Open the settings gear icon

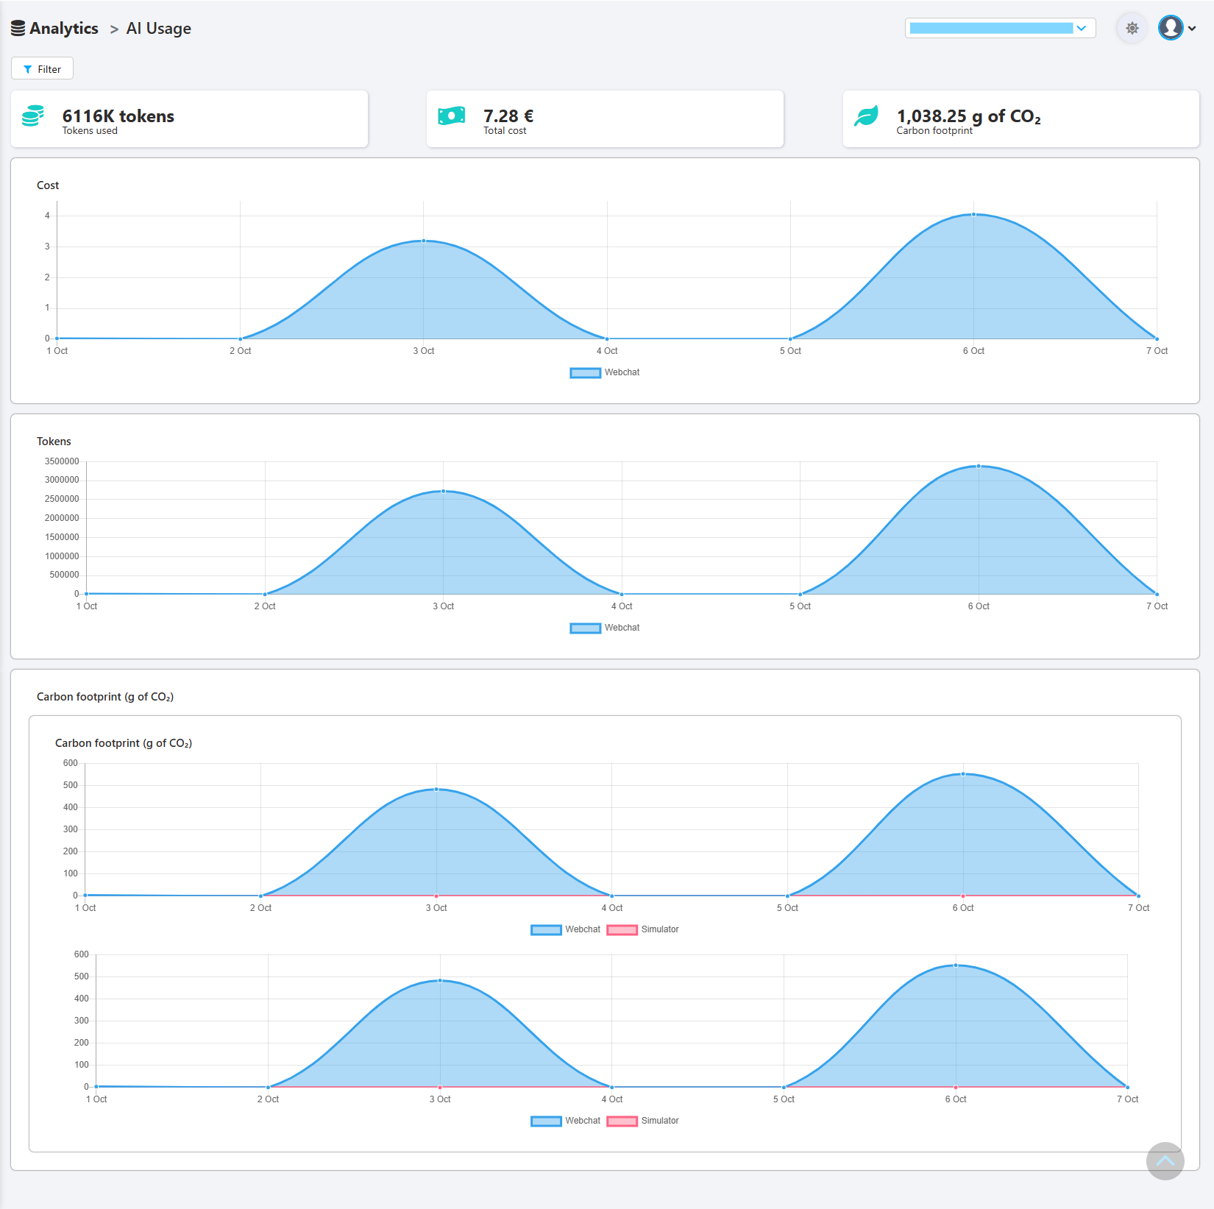point(1132,28)
